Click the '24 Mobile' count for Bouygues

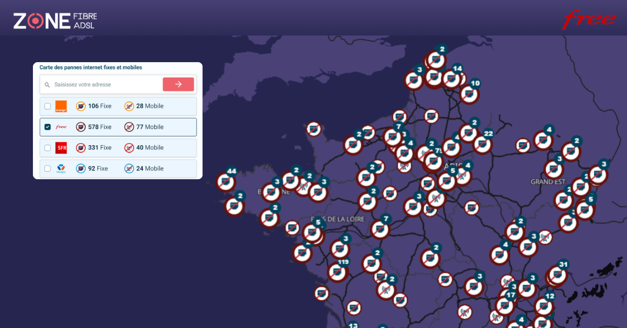(x=150, y=169)
